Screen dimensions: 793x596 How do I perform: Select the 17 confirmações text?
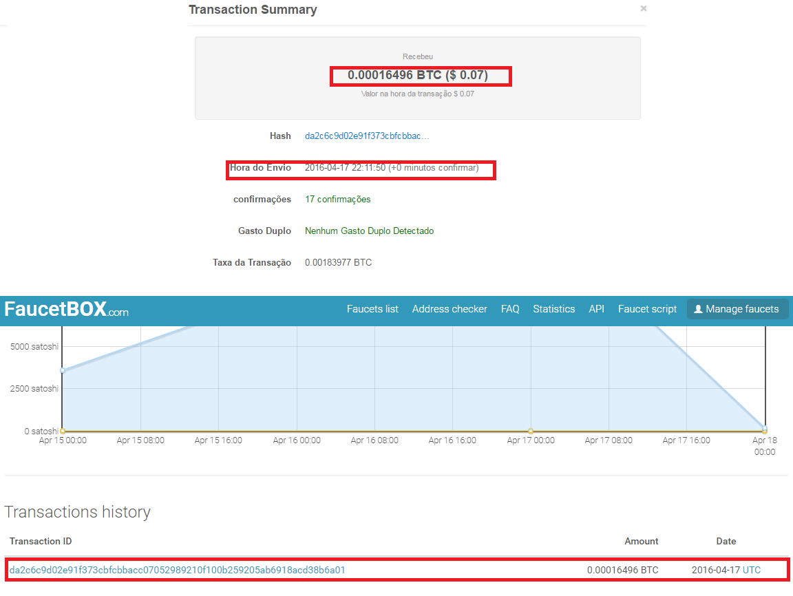[338, 199]
